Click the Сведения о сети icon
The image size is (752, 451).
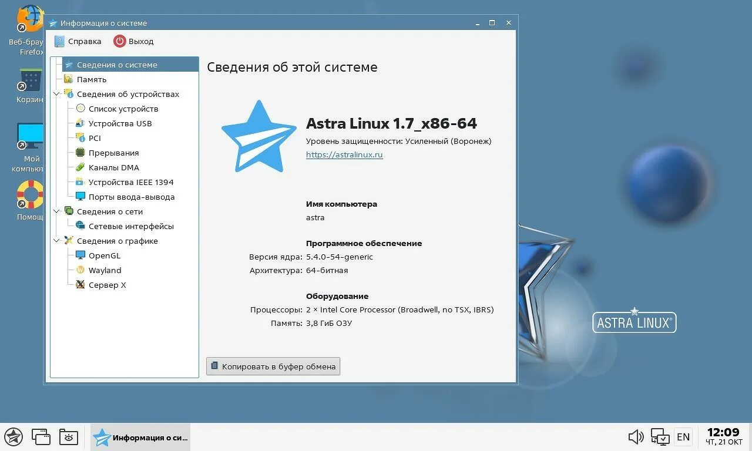[69, 211]
